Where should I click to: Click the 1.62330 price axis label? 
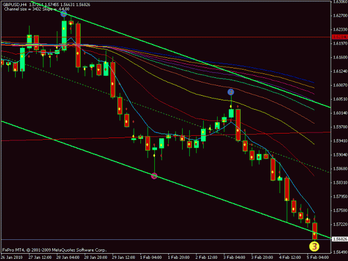pyautogui.click(x=340, y=29)
